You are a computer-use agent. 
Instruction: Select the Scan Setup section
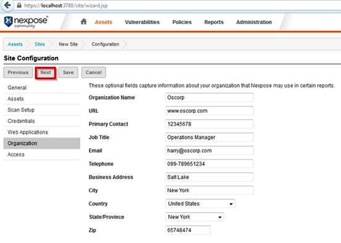[x=42, y=110]
